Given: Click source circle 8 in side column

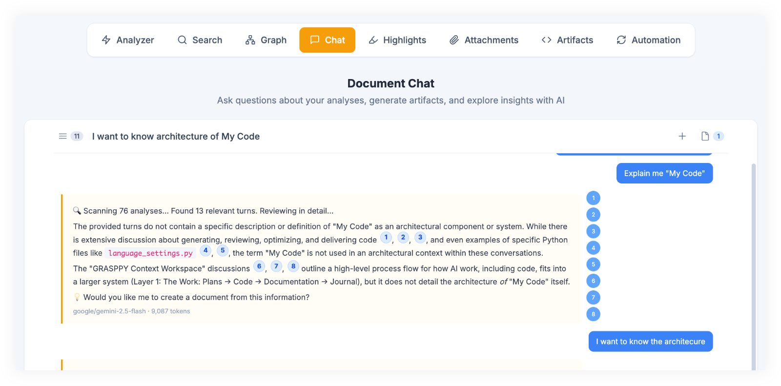Looking at the screenshot, I should coord(593,314).
